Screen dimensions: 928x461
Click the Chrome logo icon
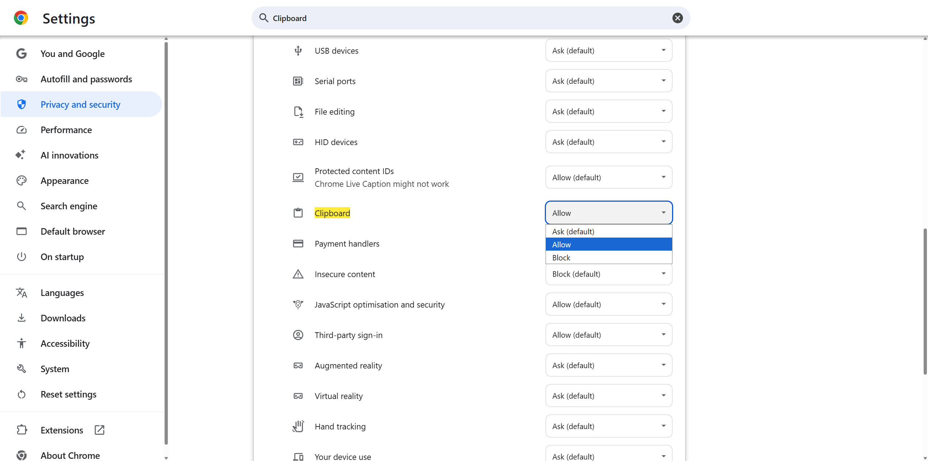click(21, 18)
